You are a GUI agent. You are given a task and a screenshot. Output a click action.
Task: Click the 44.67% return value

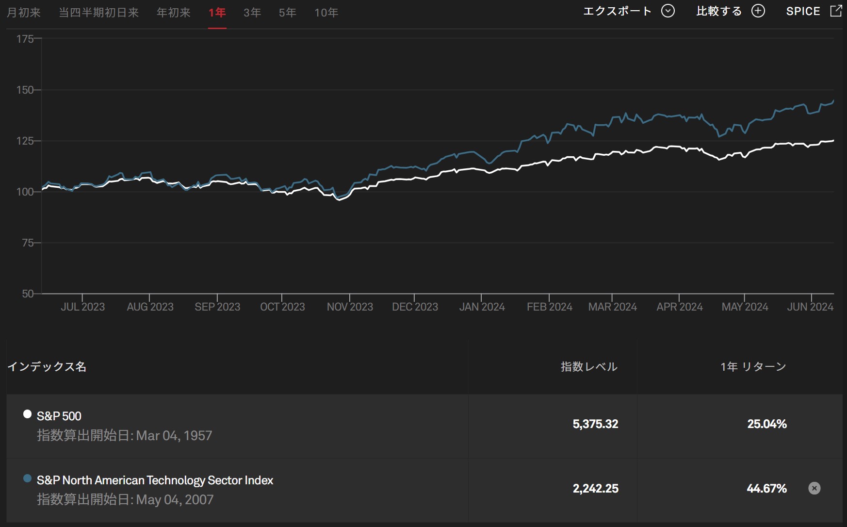coord(767,489)
